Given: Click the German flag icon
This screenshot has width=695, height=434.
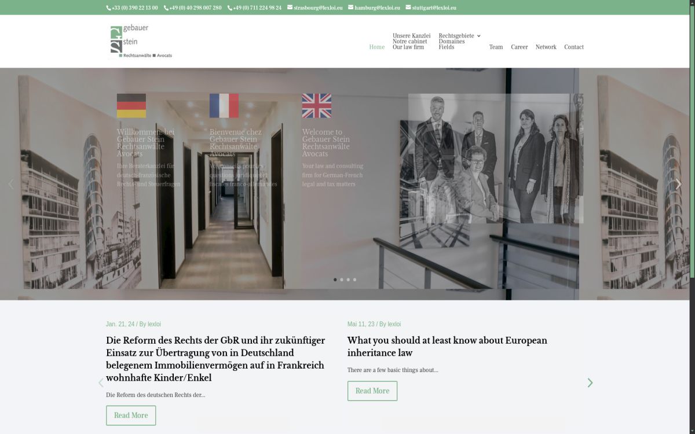Looking at the screenshot, I should [131, 106].
